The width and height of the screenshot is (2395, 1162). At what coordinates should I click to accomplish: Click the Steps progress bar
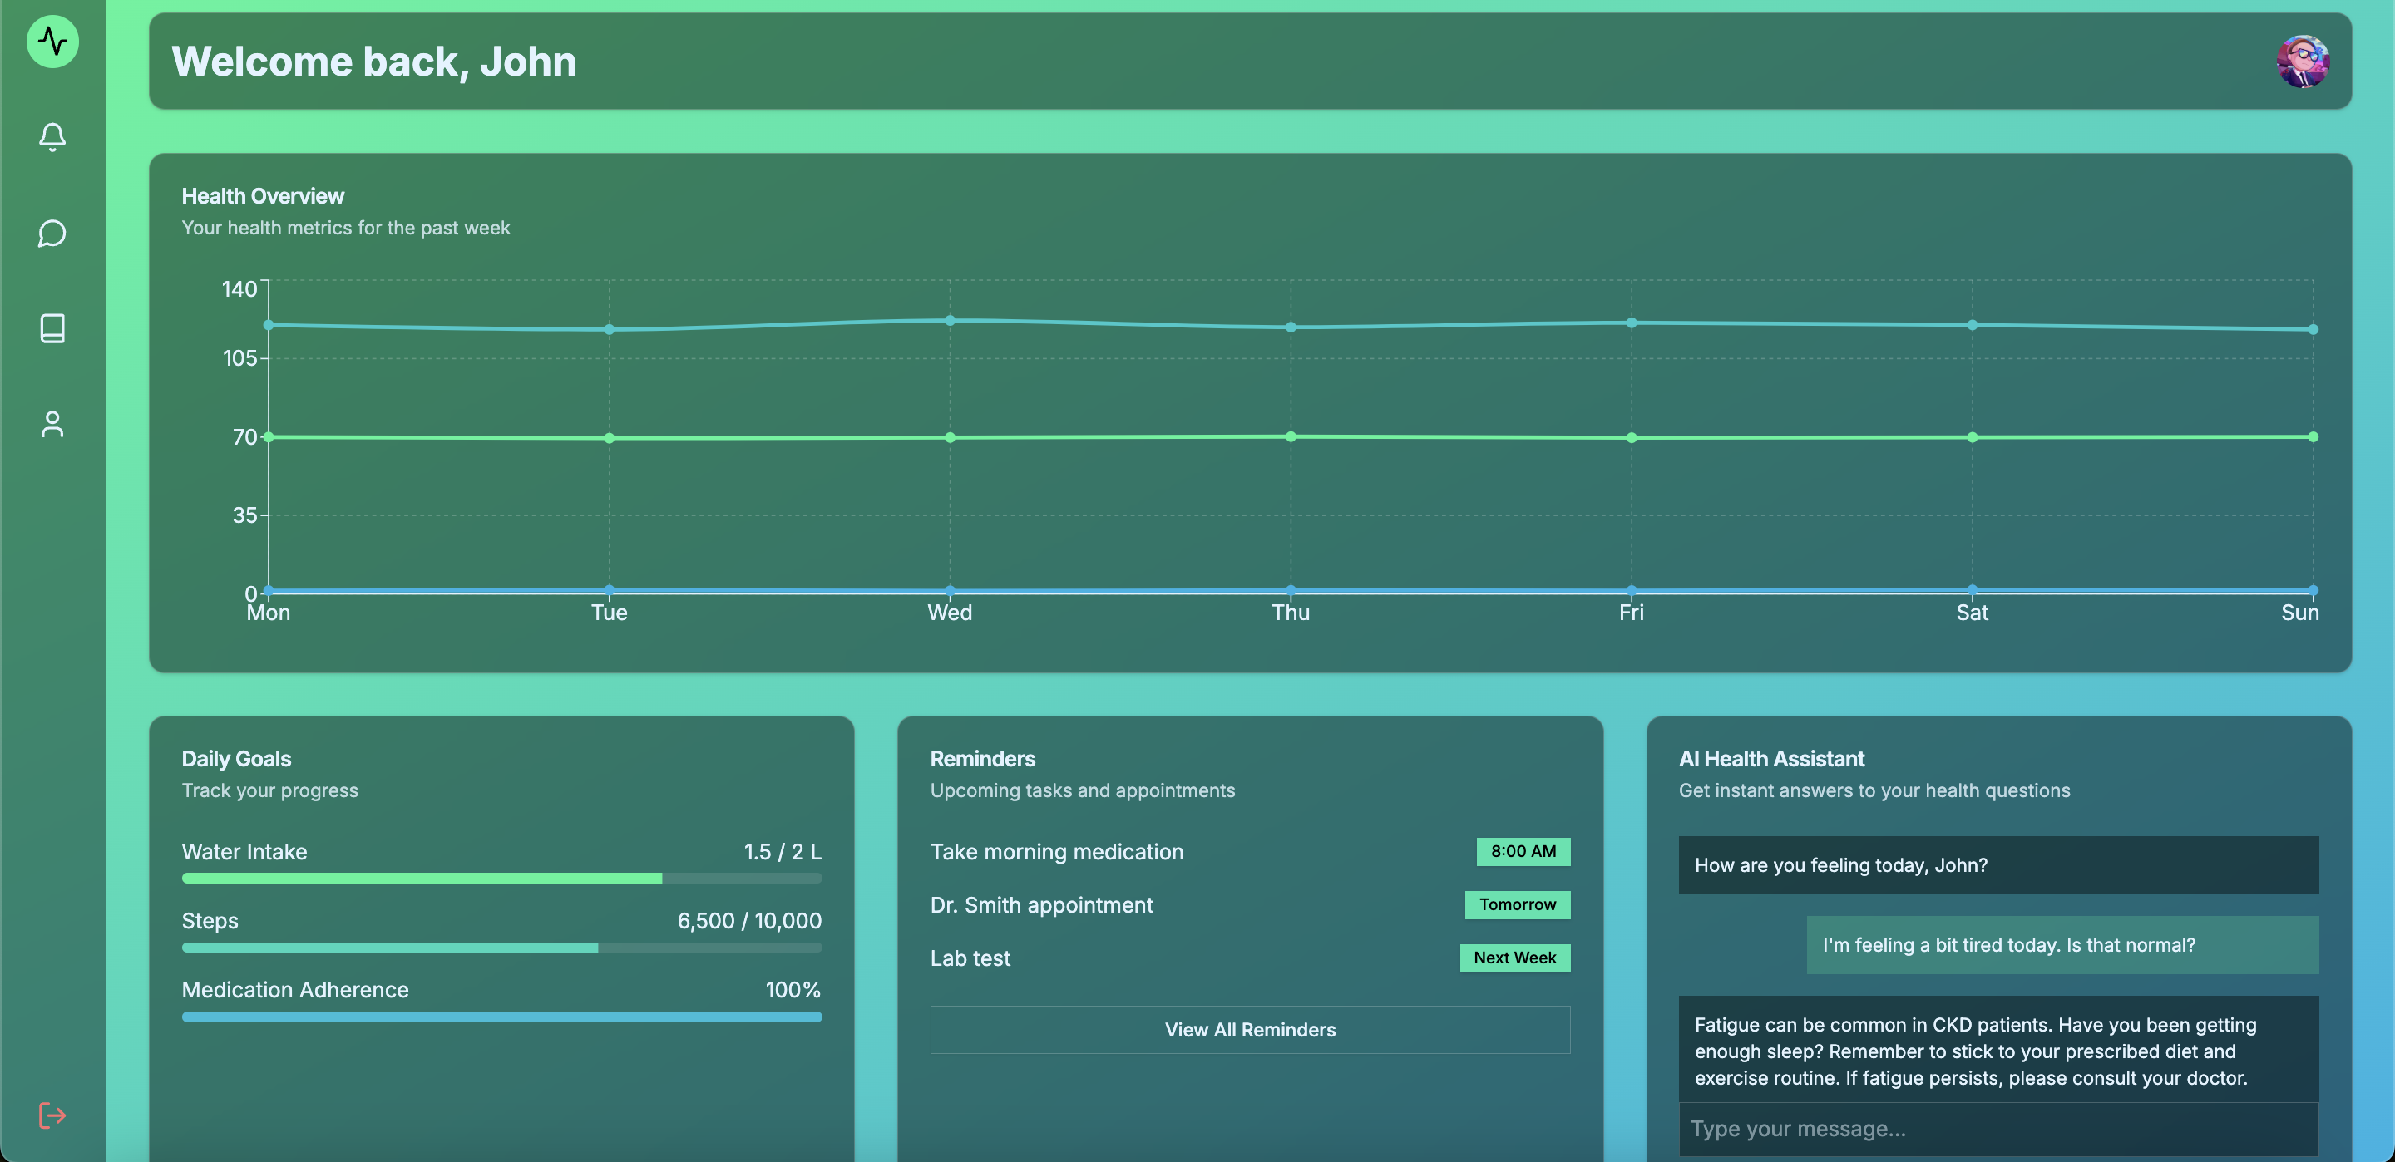502,948
